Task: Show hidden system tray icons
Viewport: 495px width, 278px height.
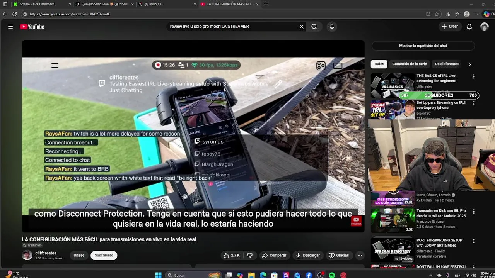Action: [x=431, y=275]
